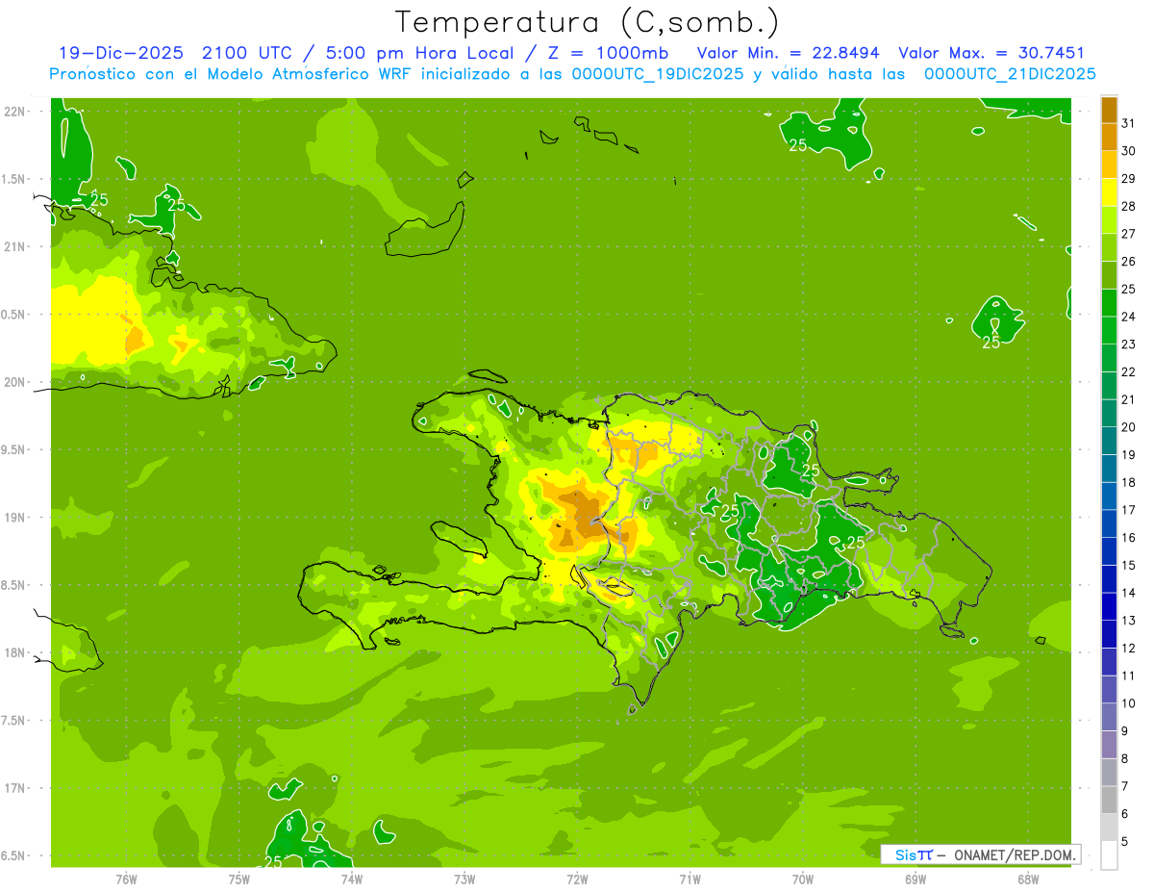Viewport: 1154px width, 892px height.
Task: Click the 'Temperatura (C,somb.)' map title
Action: point(588,22)
